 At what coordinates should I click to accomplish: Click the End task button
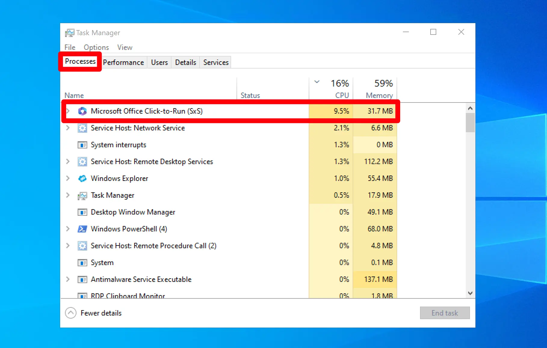(445, 313)
